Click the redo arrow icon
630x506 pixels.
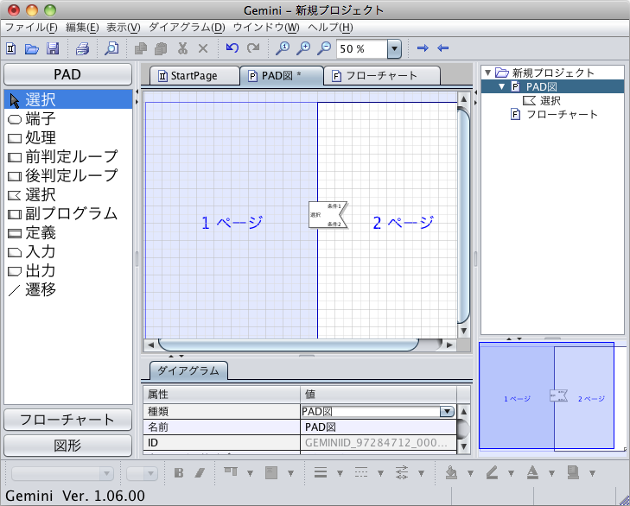click(x=253, y=47)
